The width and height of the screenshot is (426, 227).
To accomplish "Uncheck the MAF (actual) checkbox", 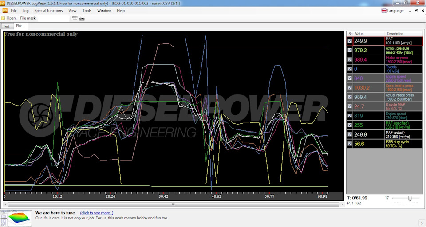I will click(x=350, y=134).
